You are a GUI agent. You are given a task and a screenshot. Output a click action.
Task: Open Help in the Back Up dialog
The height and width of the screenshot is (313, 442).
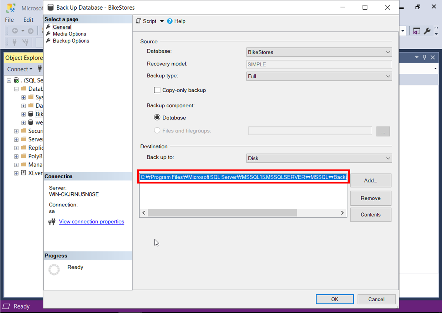pos(176,21)
